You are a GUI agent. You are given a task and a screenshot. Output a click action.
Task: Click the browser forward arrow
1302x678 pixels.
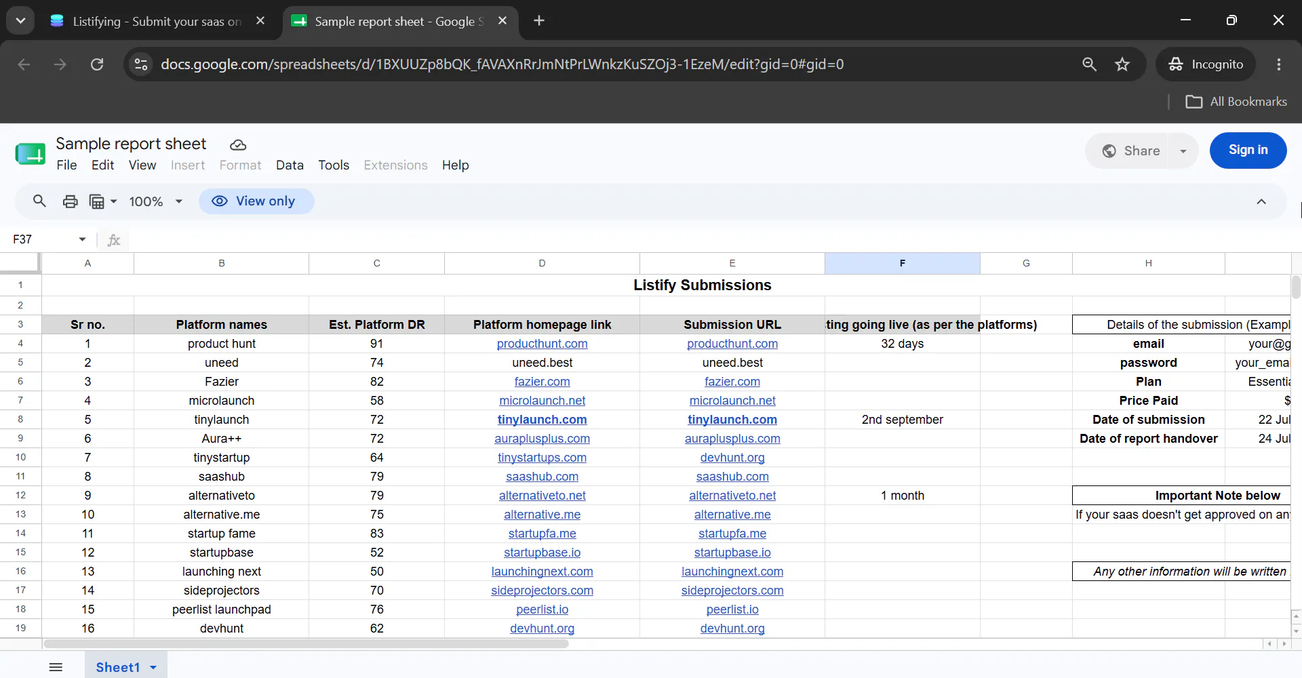point(60,64)
